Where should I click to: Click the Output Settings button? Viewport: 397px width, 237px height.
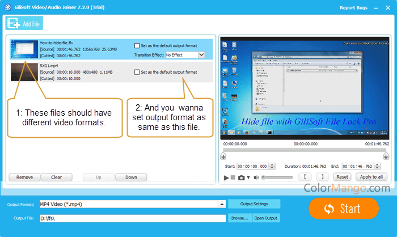tap(254, 204)
